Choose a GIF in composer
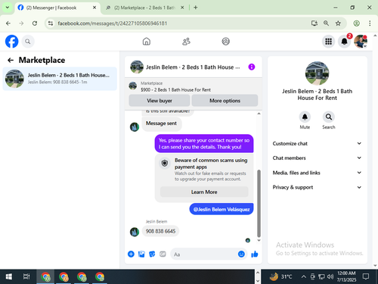Image resolution: width=378 pixels, height=284 pixels. 163,254
